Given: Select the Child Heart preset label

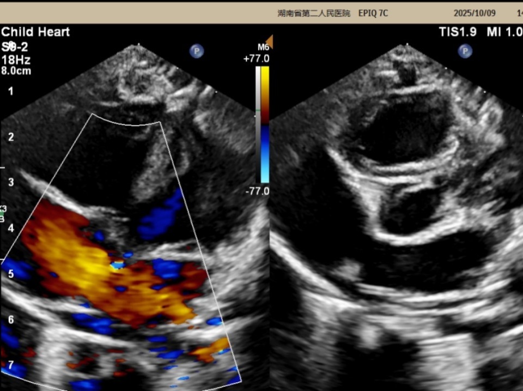Looking at the screenshot, I should click(35, 32).
